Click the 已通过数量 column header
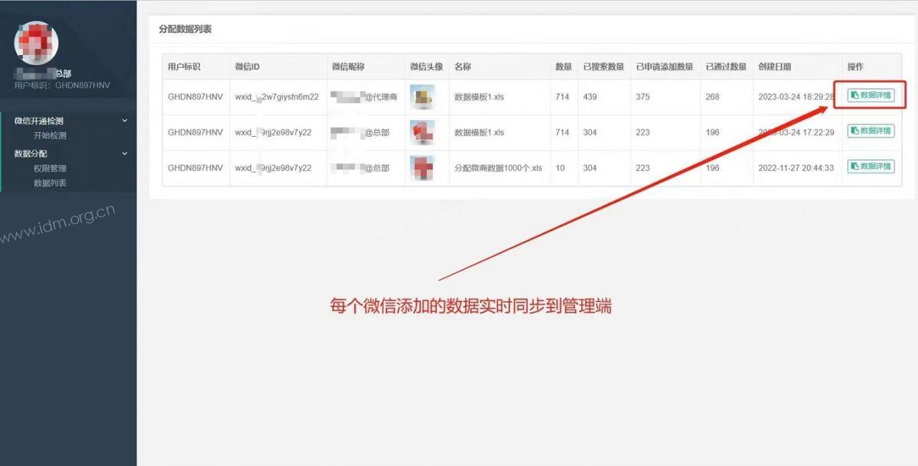Screen dimensions: 918x466 point(726,67)
